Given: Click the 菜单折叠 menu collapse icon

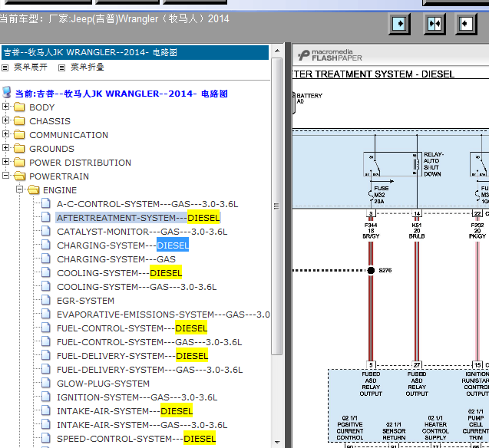Looking at the screenshot, I should click(x=61, y=68).
